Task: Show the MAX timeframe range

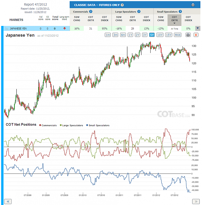Action: tap(178, 35)
